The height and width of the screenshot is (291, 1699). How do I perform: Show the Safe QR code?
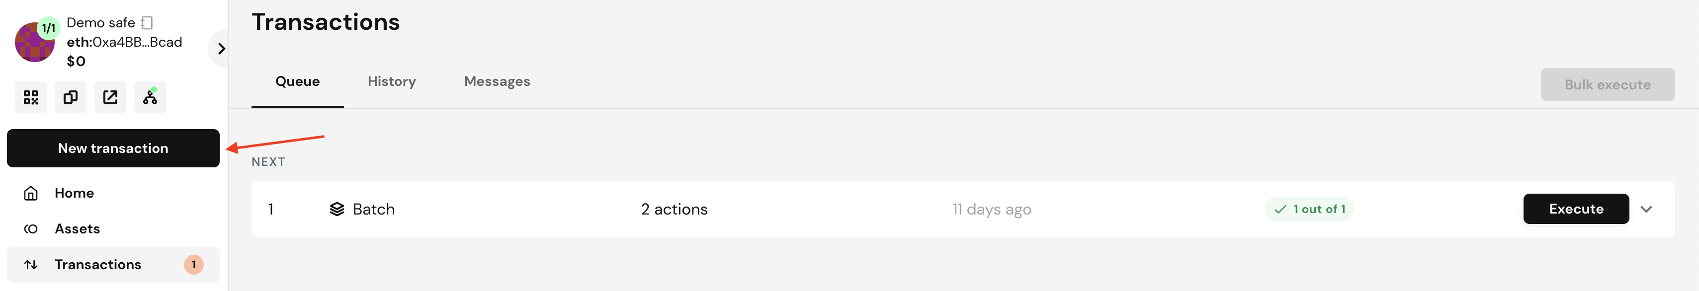point(31,97)
